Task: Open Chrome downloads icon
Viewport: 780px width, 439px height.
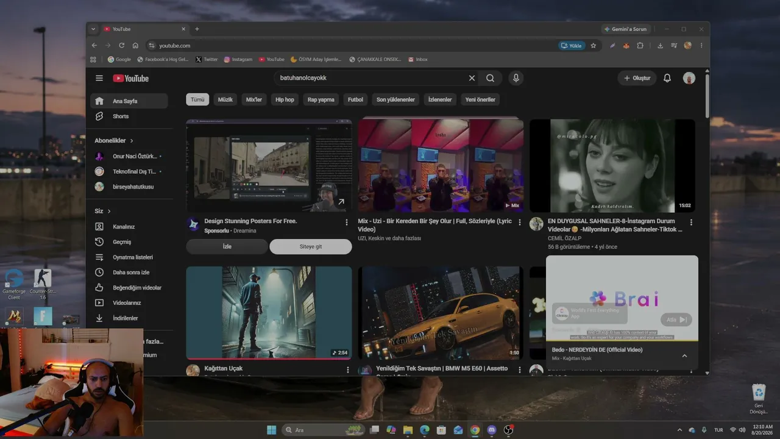Action: pos(660,45)
